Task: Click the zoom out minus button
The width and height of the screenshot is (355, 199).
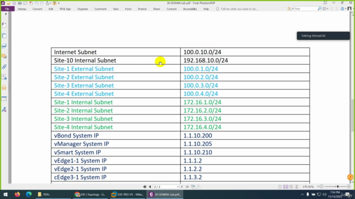Action: (x=322, y=187)
